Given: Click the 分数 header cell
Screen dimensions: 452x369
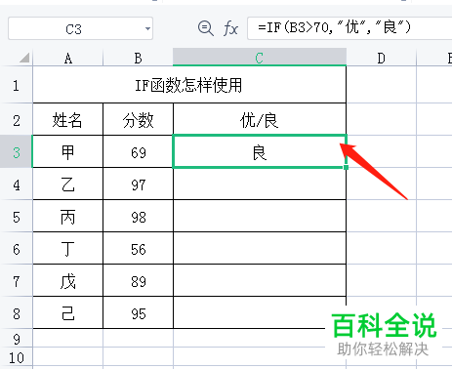Looking at the screenshot, I should coord(138,119).
